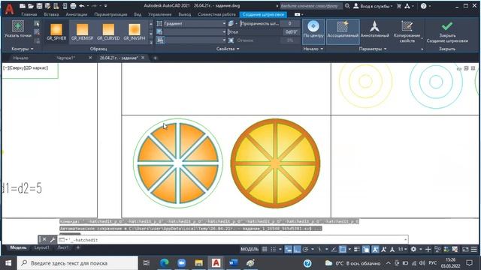
Task: Expand the pattern gallery with bottom arrow
Action: click(x=151, y=42)
